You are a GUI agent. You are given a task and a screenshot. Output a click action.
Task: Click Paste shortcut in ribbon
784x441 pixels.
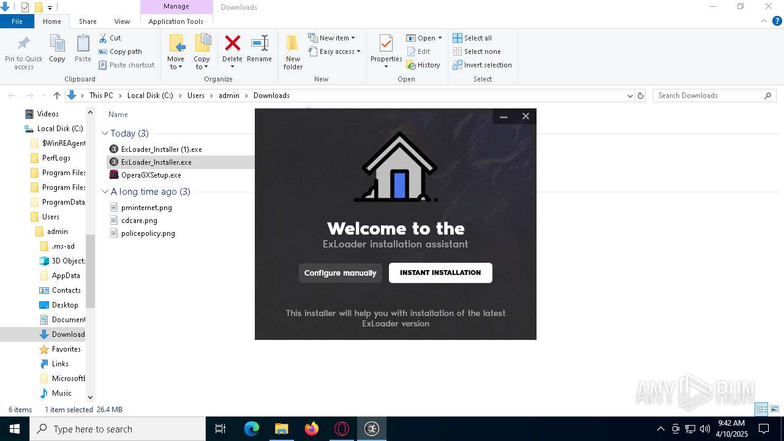126,65
